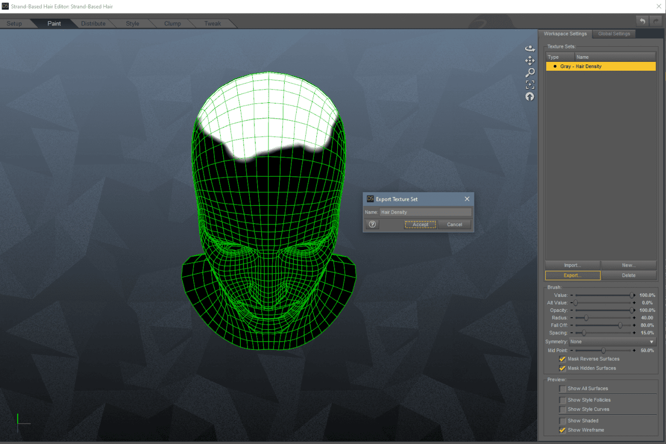The image size is (666, 444).
Task: Click the orbit/rotate view icon
Action: point(530,48)
